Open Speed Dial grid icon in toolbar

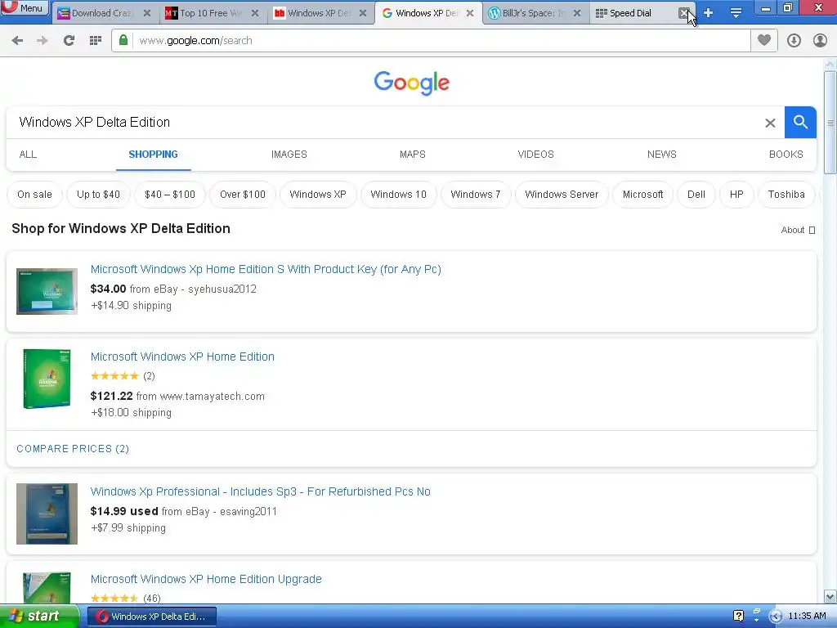pos(96,41)
